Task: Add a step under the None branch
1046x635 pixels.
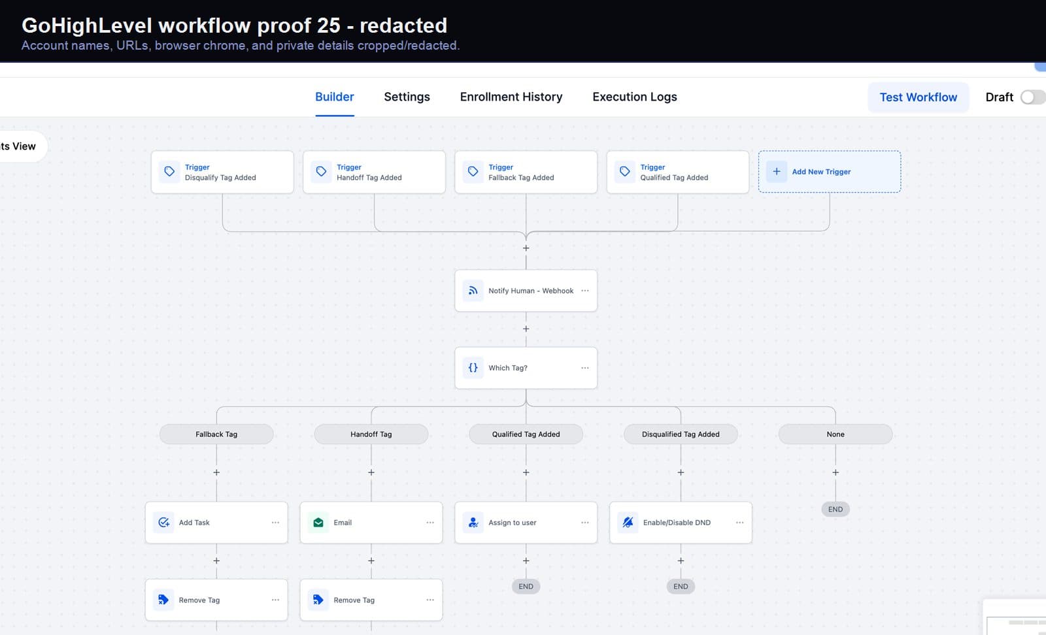Action: [x=835, y=472]
